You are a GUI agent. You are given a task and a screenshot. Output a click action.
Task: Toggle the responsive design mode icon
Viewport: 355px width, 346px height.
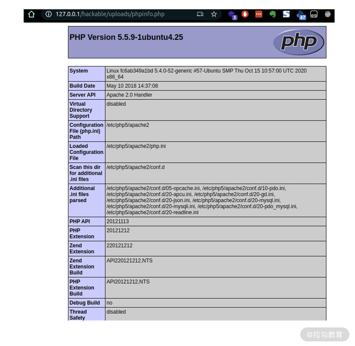click(200, 14)
